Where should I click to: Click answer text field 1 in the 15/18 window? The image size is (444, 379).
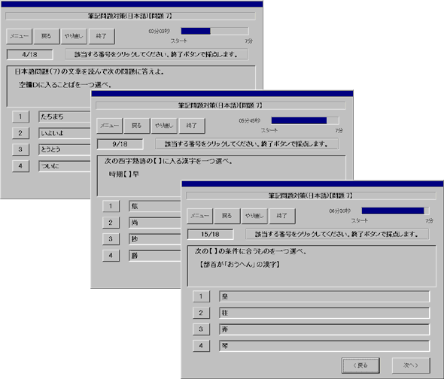tap(324, 296)
